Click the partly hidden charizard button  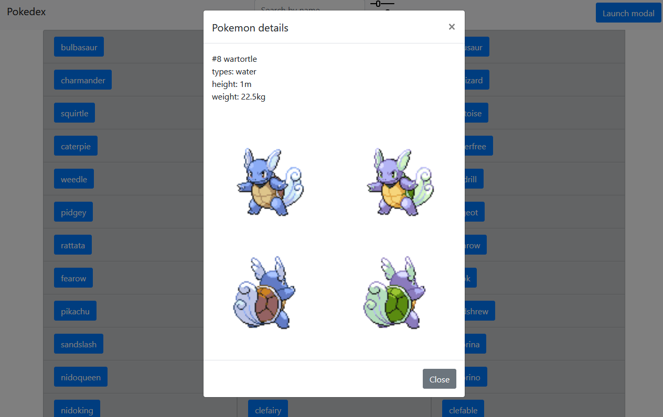click(477, 80)
